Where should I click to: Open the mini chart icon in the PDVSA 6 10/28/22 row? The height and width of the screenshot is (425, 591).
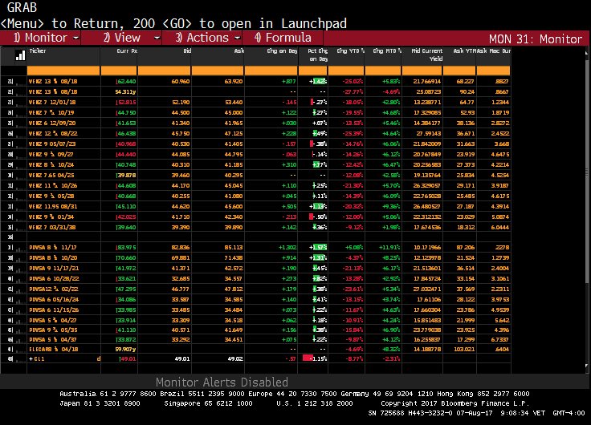pyautogui.click(x=20, y=279)
